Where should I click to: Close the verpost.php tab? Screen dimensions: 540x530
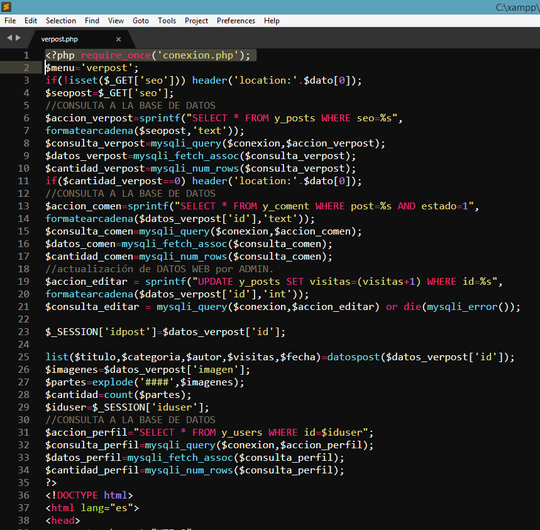118,39
